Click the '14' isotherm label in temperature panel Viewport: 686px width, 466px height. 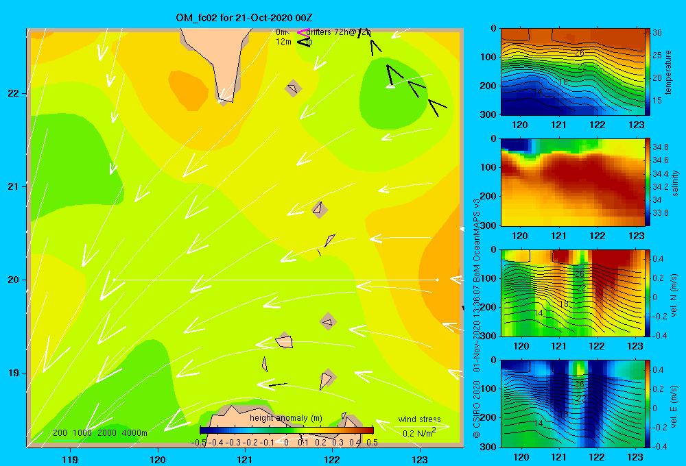[538, 92]
